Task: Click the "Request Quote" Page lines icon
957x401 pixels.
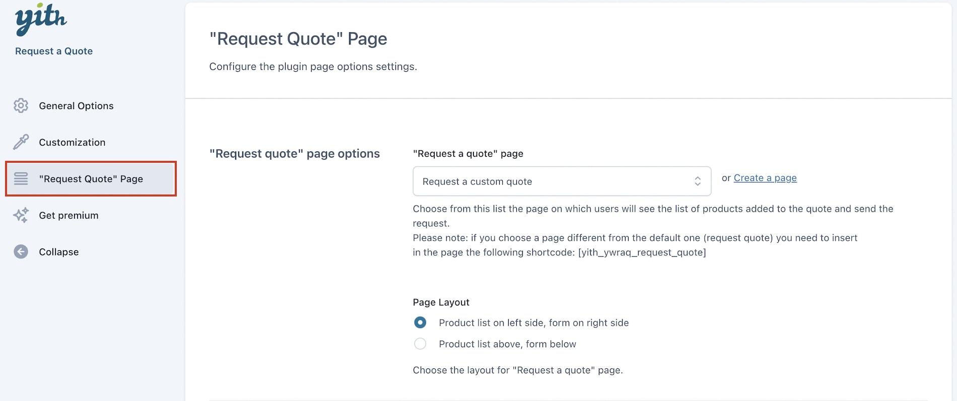Action: (x=21, y=178)
